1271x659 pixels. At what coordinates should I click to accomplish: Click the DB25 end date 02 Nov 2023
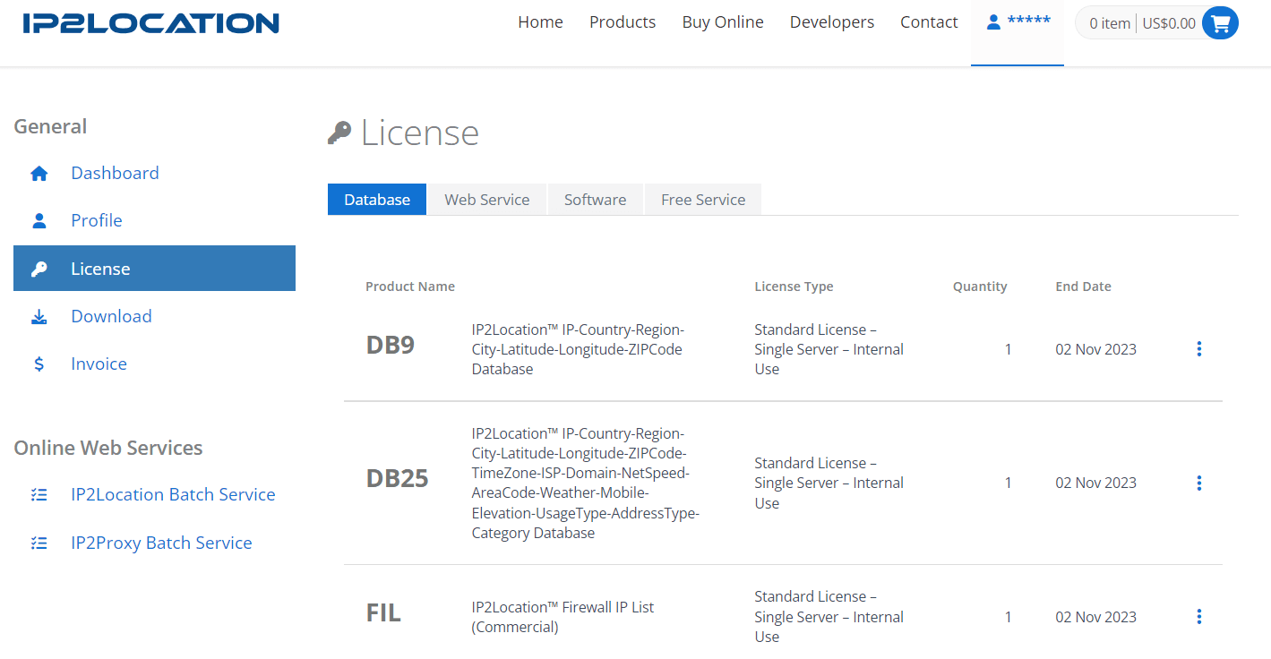coord(1095,483)
